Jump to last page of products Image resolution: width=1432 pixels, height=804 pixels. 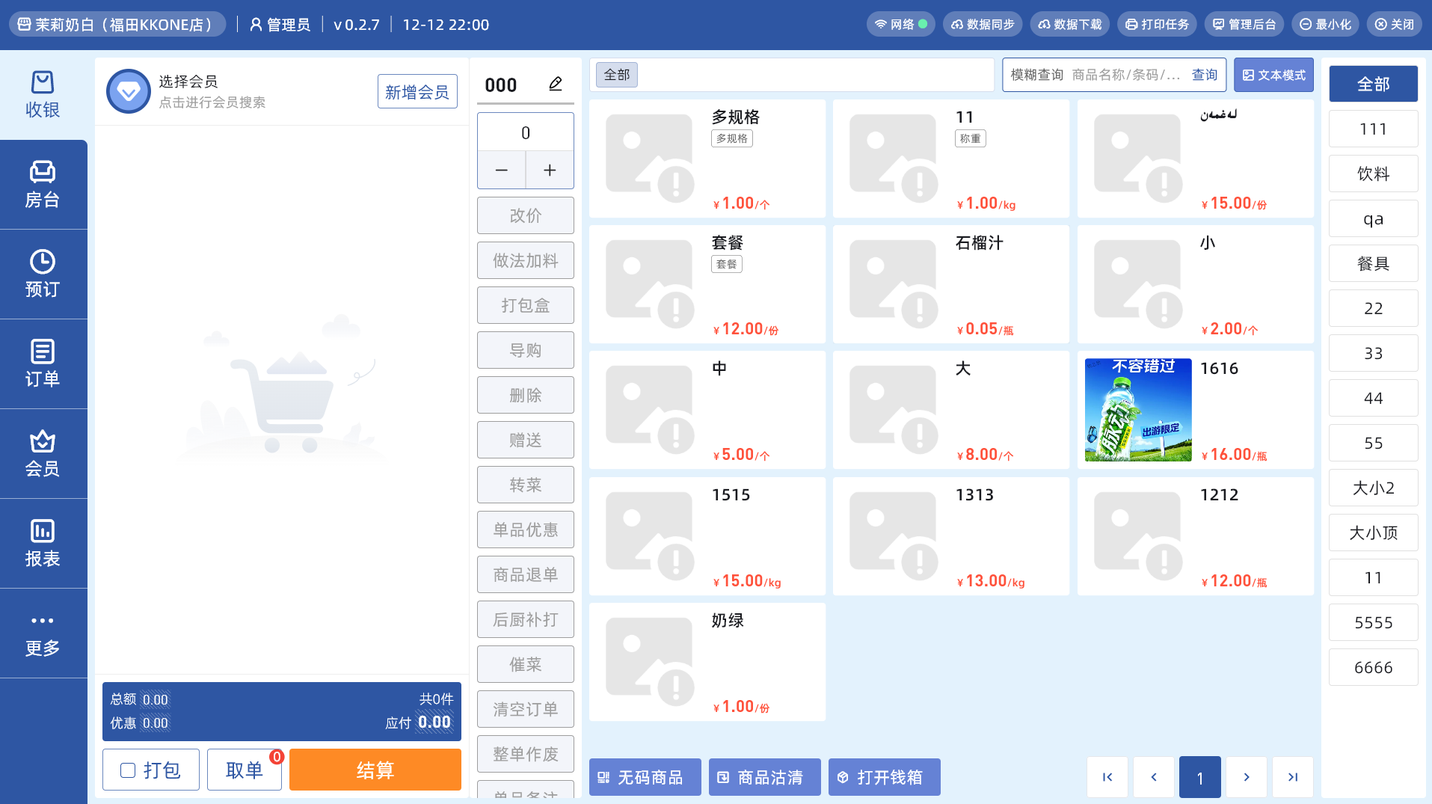pyautogui.click(x=1293, y=777)
